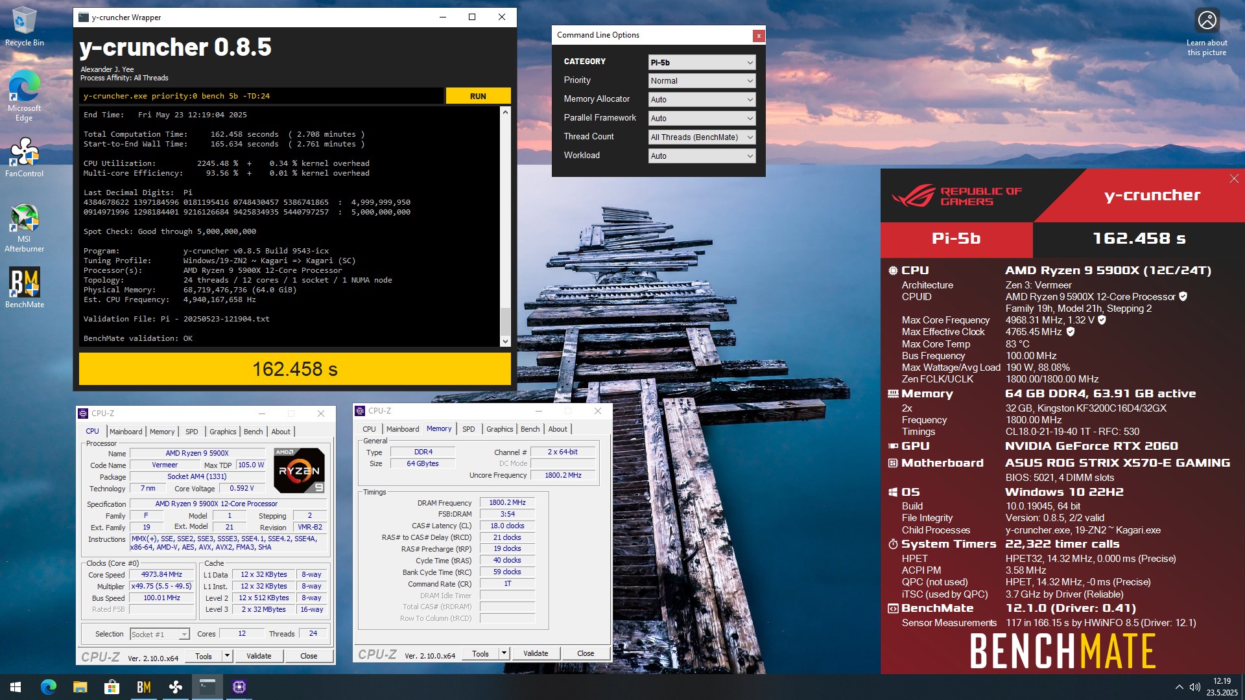Open the Workload dropdown
This screenshot has height=700, width=1245.
point(702,156)
